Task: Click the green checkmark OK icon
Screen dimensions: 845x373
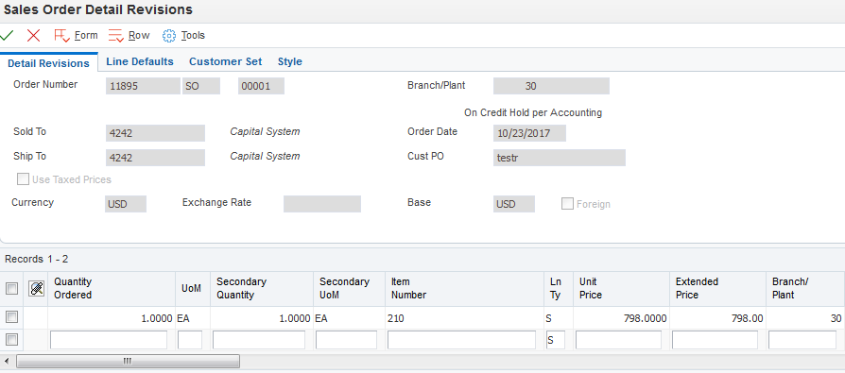Action: [x=7, y=36]
